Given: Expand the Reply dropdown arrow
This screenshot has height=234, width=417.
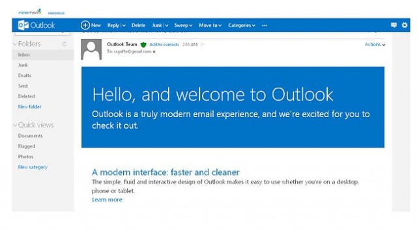Looking at the screenshot, I should 124,25.
